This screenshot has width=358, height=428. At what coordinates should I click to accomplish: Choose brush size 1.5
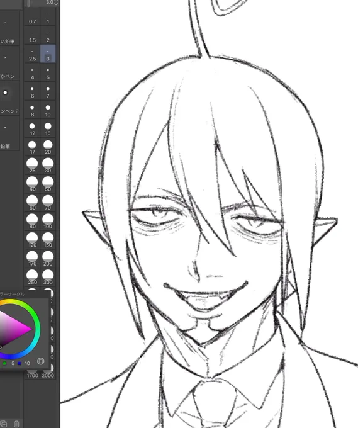pos(32,36)
